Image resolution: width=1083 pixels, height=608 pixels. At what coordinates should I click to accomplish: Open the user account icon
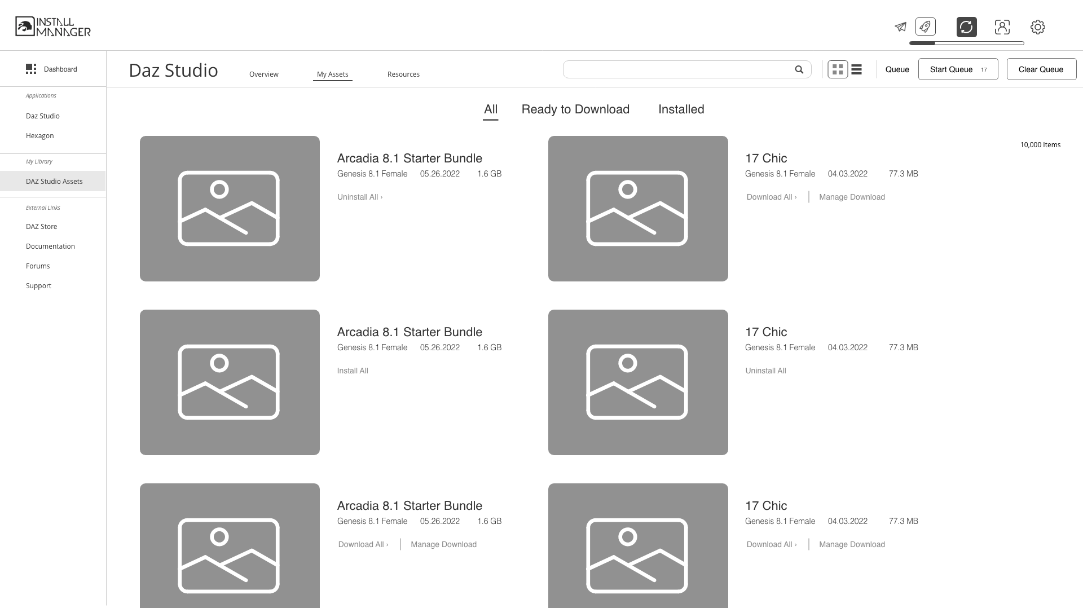coord(1002,27)
